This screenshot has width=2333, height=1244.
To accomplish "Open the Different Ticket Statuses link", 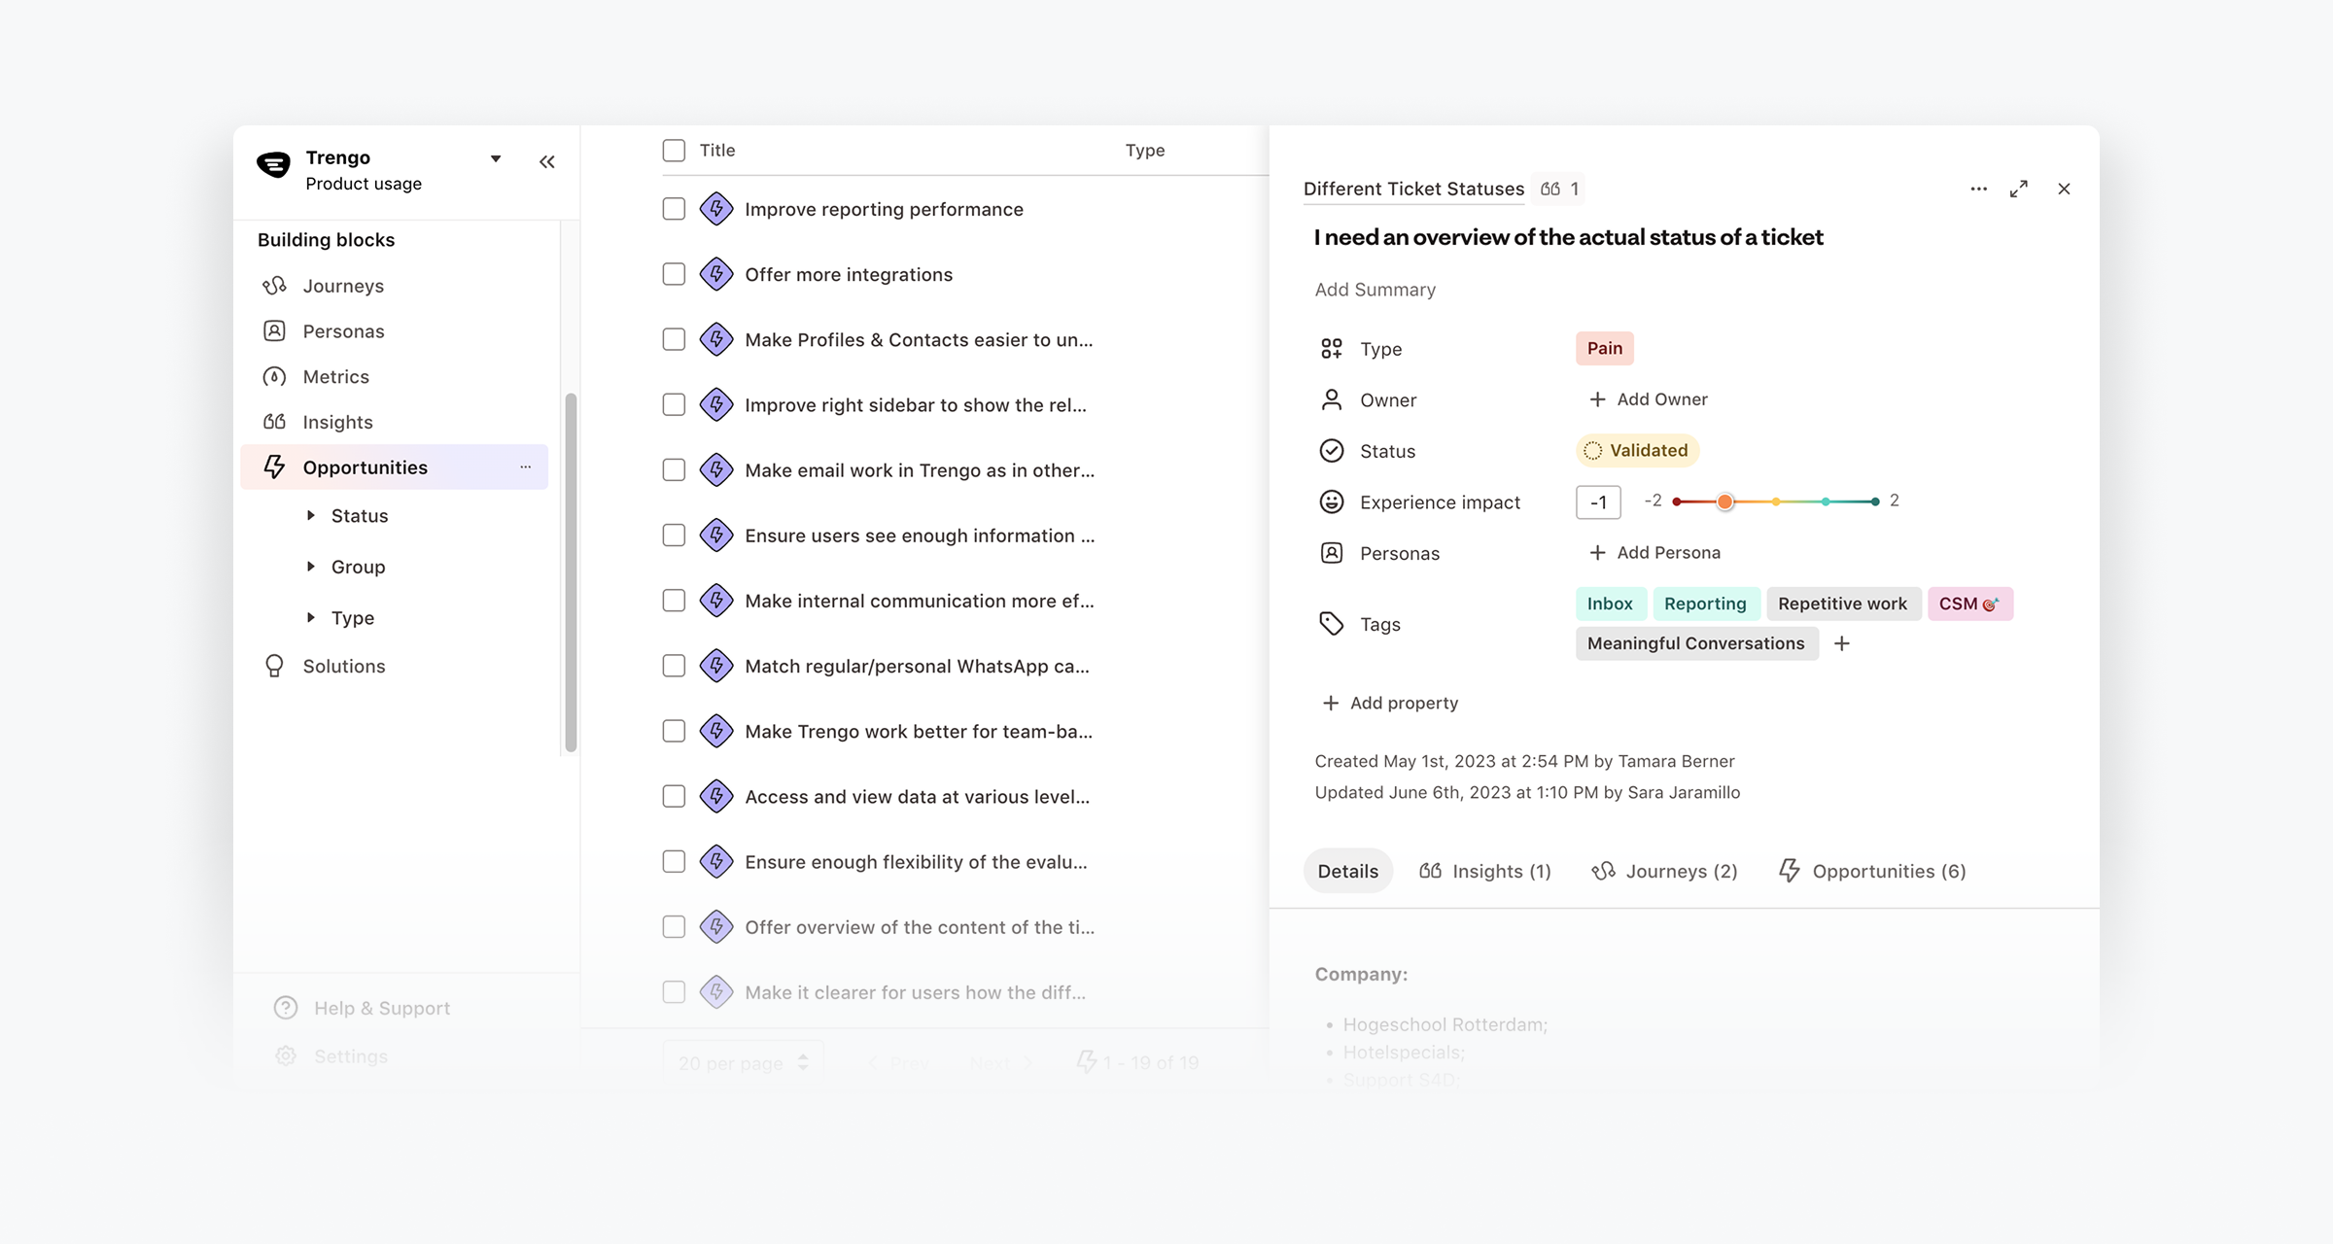I will point(1413,189).
